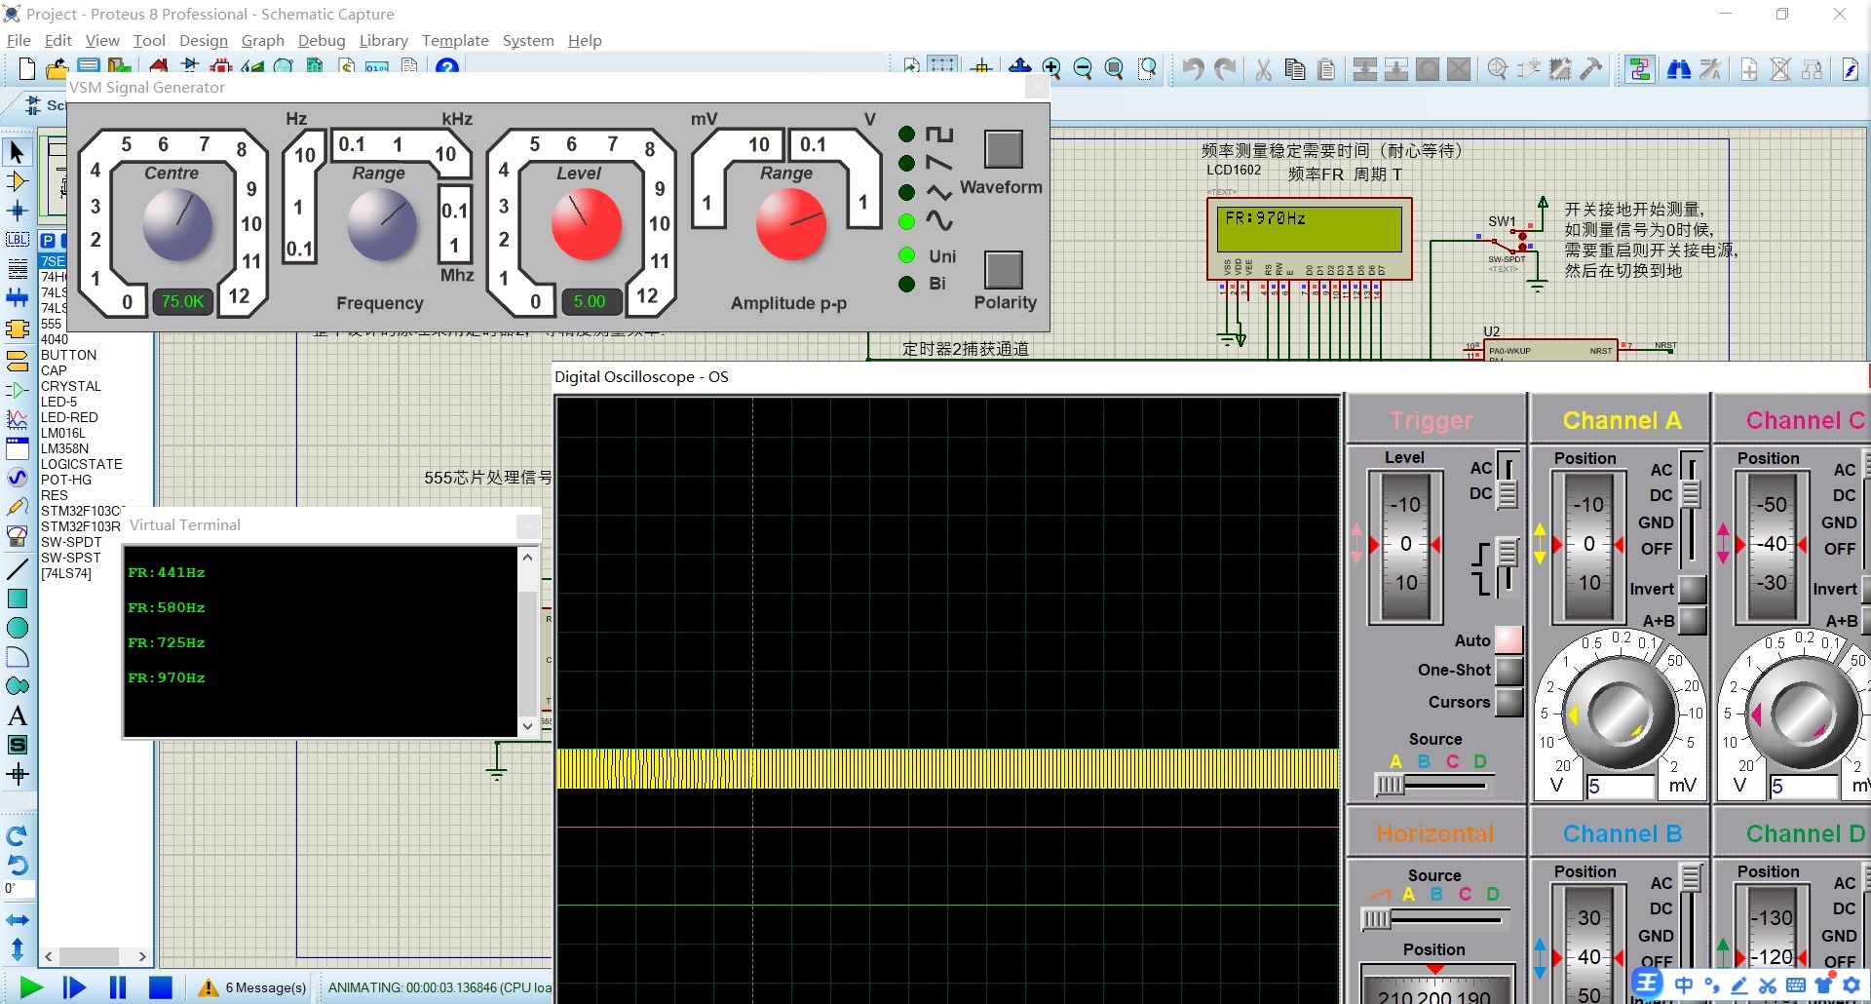Click the X-Mirror flip icon
The height and width of the screenshot is (1004, 1871).
coord(17,920)
